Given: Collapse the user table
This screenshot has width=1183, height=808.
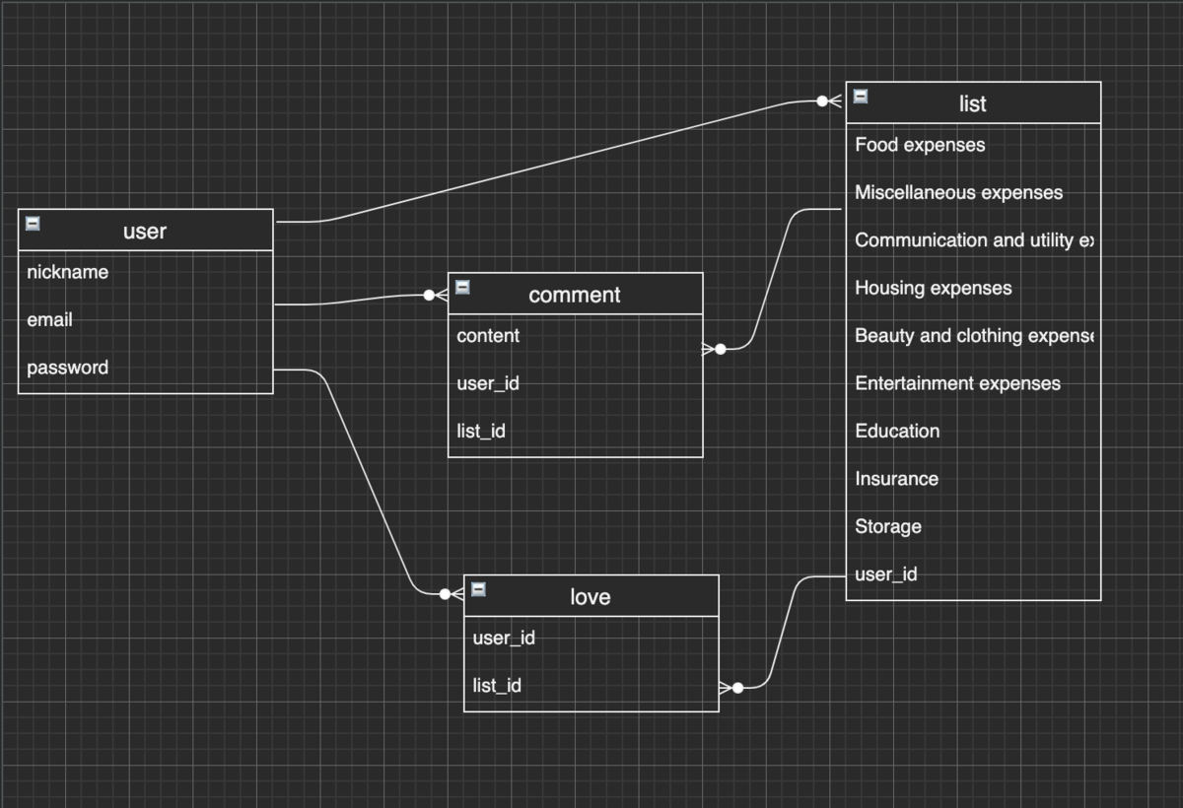Looking at the screenshot, I should click(33, 224).
